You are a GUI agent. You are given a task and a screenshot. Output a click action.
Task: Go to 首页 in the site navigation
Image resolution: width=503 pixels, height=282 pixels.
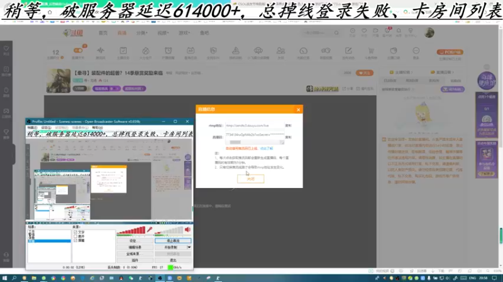click(103, 33)
